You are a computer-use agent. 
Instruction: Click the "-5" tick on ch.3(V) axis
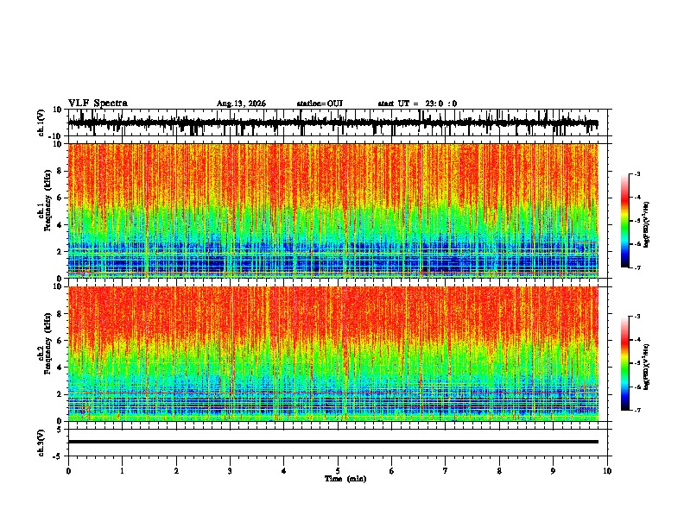point(59,456)
